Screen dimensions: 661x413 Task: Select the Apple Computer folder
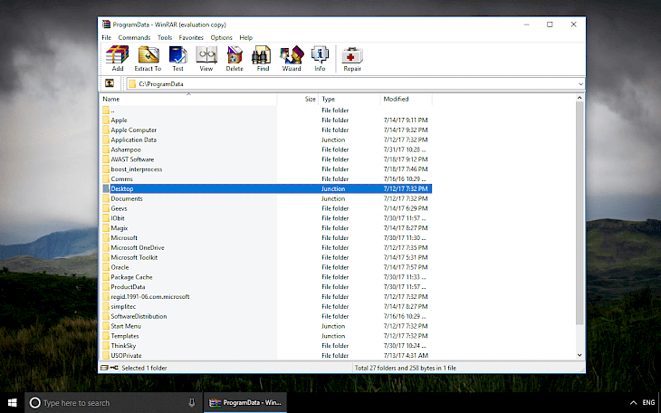coord(266,130)
